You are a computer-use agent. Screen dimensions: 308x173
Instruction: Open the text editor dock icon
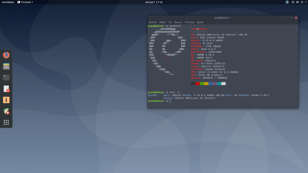coord(6,89)
